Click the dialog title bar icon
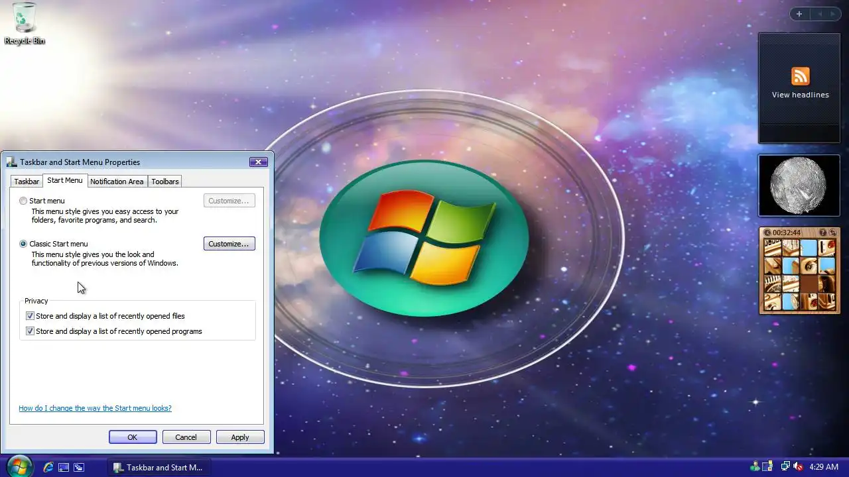The image size is (849, 477). (11, 162)
